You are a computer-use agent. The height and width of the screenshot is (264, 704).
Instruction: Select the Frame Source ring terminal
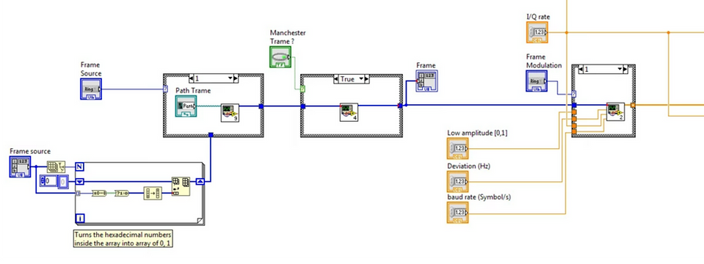coord(91,89)
